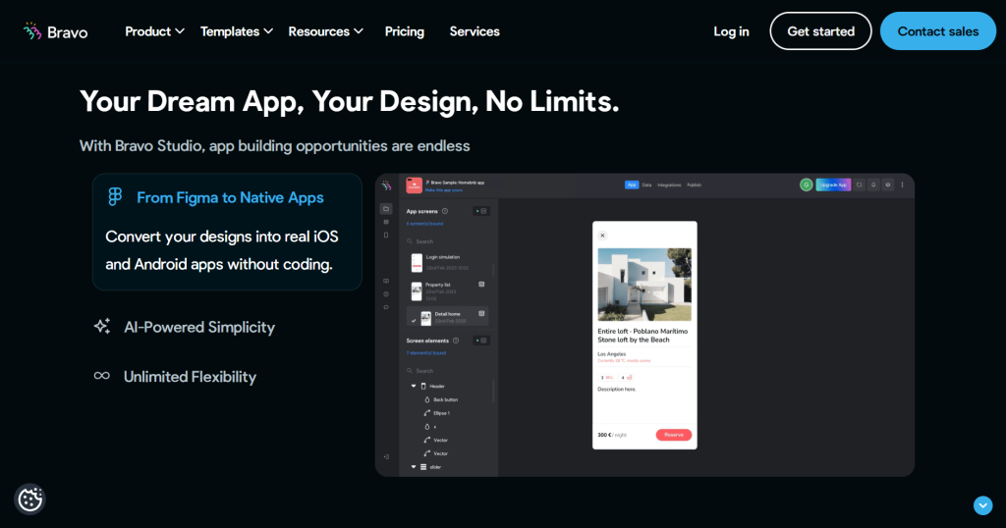Click the red Homebnb app icon
The image size is (1006, 528).
tap(414, 185)
